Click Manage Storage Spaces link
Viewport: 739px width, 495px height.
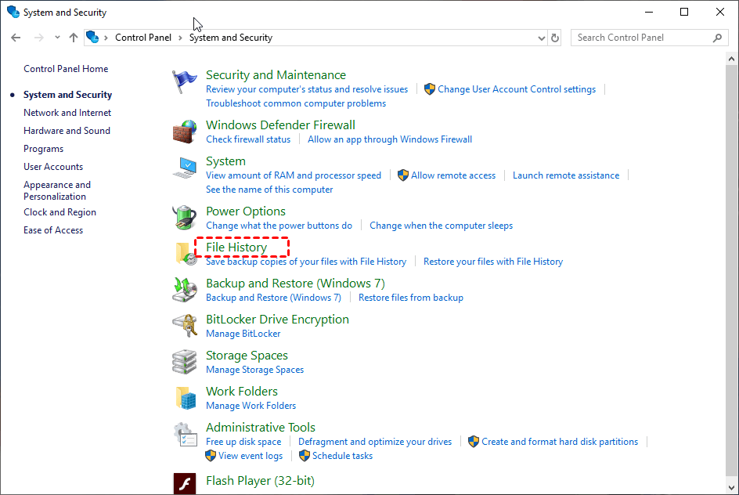pyautogui.click(x=255, y=370)
